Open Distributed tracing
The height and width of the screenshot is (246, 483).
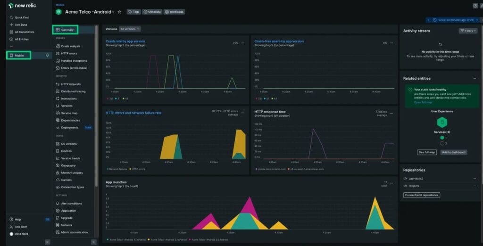pos(71,91)
